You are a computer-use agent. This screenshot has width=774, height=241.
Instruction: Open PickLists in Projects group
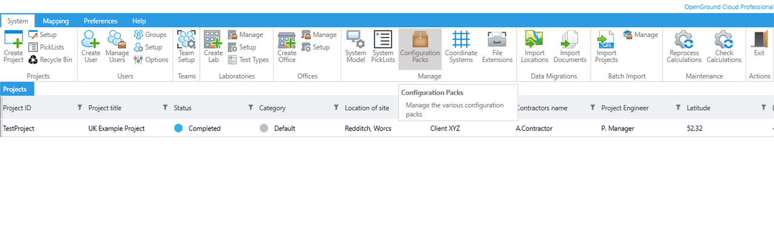coord(46,47)
